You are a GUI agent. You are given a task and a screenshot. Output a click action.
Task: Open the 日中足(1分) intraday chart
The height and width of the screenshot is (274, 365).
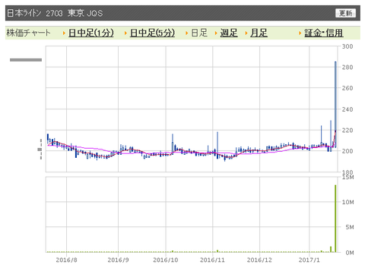[91, 33]
